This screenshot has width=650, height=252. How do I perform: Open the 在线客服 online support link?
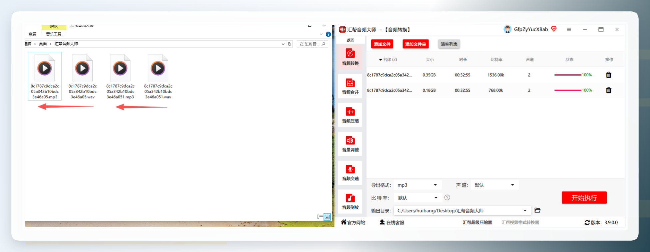click(x=392, y=223)
